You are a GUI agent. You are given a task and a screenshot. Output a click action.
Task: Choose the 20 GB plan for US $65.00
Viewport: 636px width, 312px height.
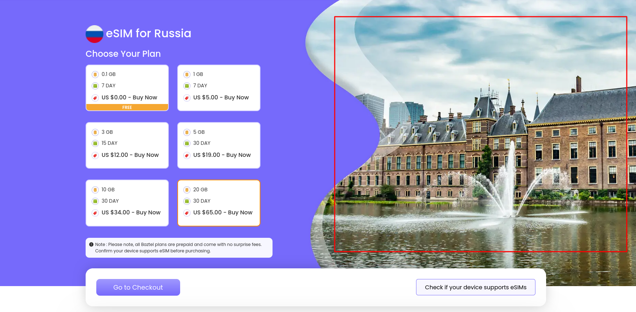(219, 203)
